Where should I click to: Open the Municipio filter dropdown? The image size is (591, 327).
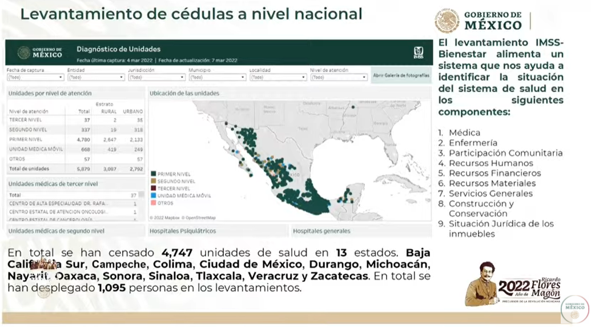tap(218, 77)
